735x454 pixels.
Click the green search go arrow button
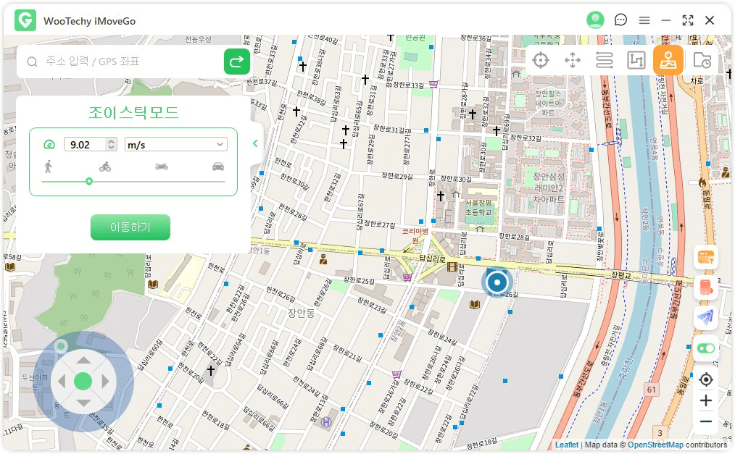236,62
